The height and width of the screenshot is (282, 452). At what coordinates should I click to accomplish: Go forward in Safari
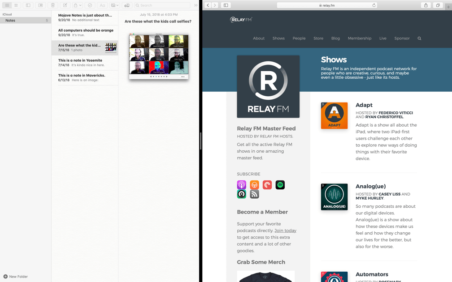(x=215, y=5)
